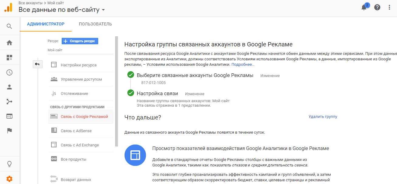Click the Подробнее… link
Screen dimensions: 397x184
click(x=243, y=65)
